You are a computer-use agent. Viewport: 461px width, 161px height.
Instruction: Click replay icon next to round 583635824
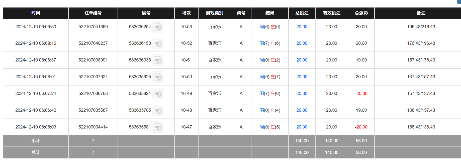pyautogui.click(x=158, y=94)
